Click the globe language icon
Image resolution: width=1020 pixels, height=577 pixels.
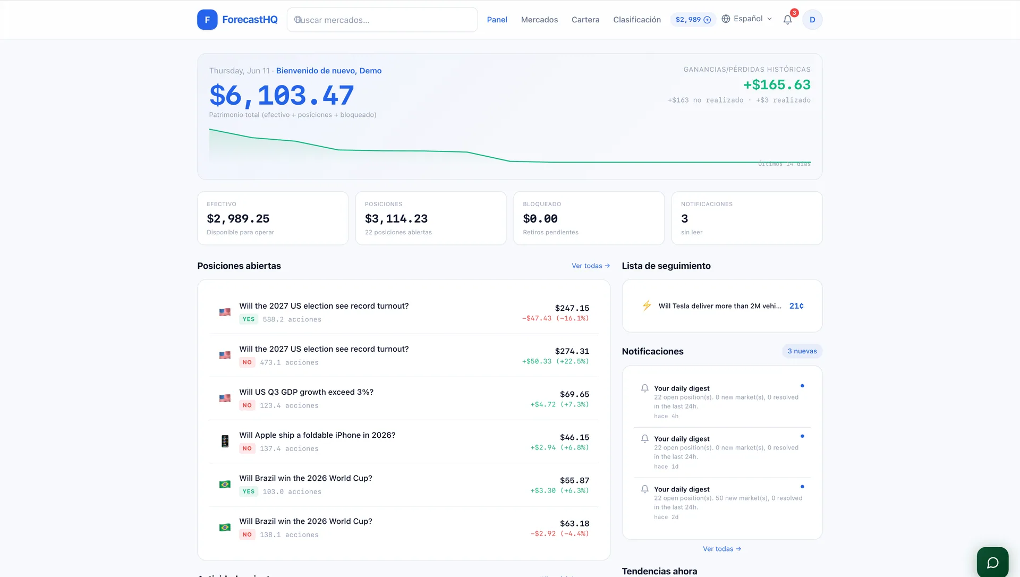pyautogui.click(x=726, y=19)
